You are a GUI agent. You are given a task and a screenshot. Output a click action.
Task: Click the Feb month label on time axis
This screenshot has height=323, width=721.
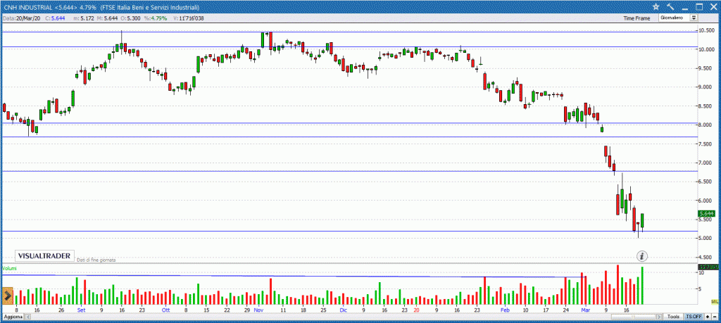click(505, 310)
